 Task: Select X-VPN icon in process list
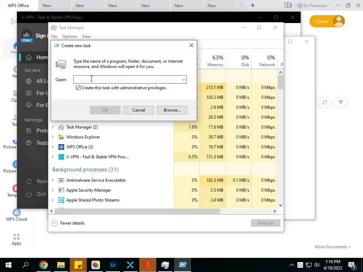pos(61,157)
